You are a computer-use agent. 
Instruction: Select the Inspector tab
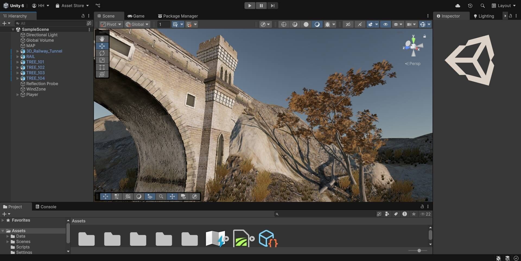pyautogui.click(x=448, y=16)
